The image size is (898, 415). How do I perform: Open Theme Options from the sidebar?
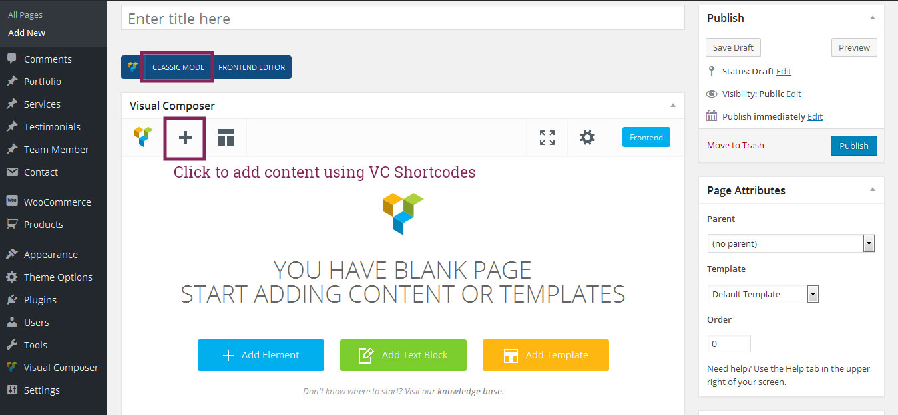(58, 277)
